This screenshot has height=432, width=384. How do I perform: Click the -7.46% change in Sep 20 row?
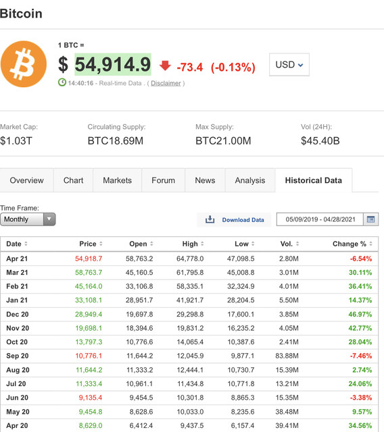361,356
